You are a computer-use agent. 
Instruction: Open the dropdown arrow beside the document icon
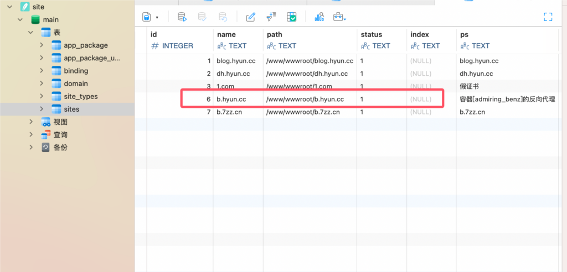click(x=157, y=17)
